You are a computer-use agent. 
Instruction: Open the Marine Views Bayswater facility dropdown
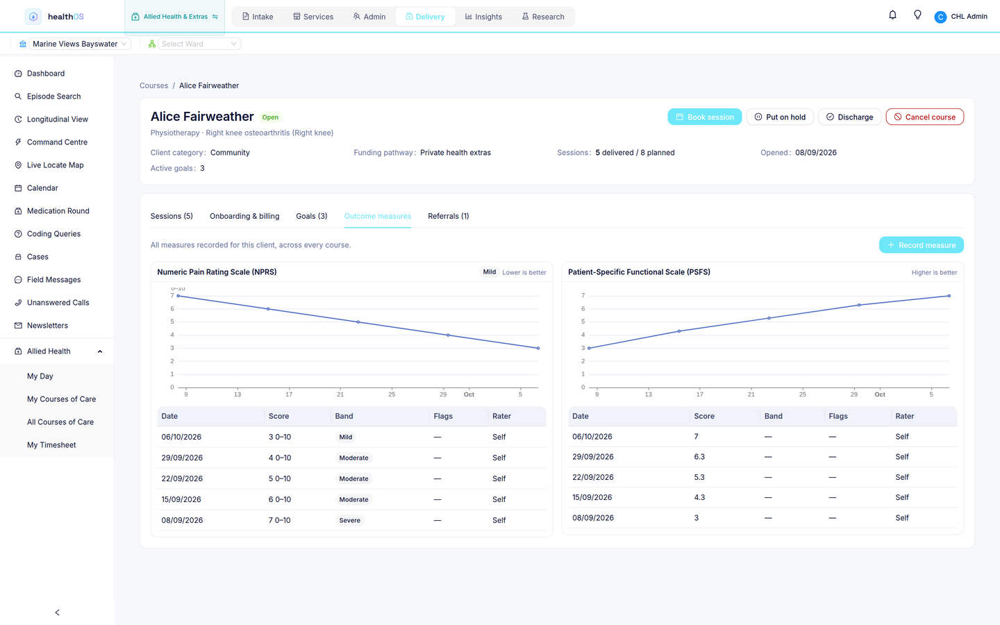click(74, 44)
